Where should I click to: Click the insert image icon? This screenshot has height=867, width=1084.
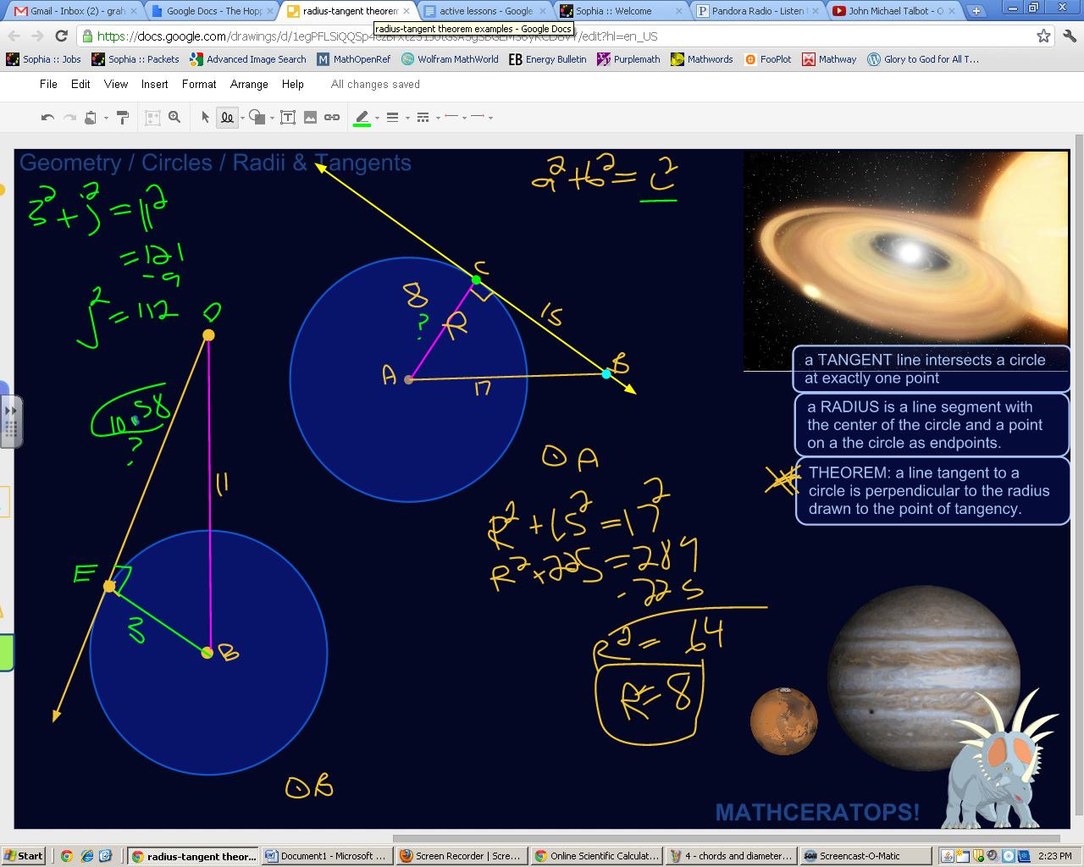click(x=310, y=118)
